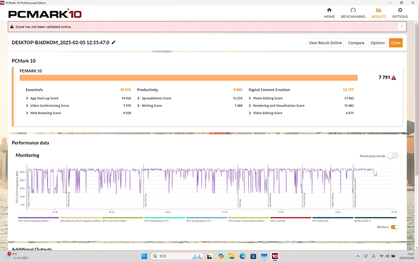Click the PCMARK 10 logo
Screen dimensions: 419x262
pyautogui.click(x=45, y=14)
